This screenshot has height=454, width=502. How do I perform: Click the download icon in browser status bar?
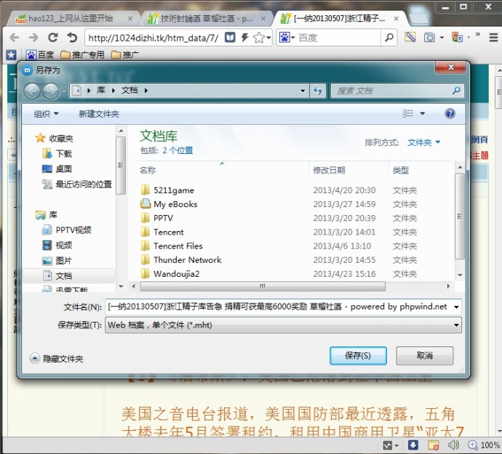click(413, 445)
